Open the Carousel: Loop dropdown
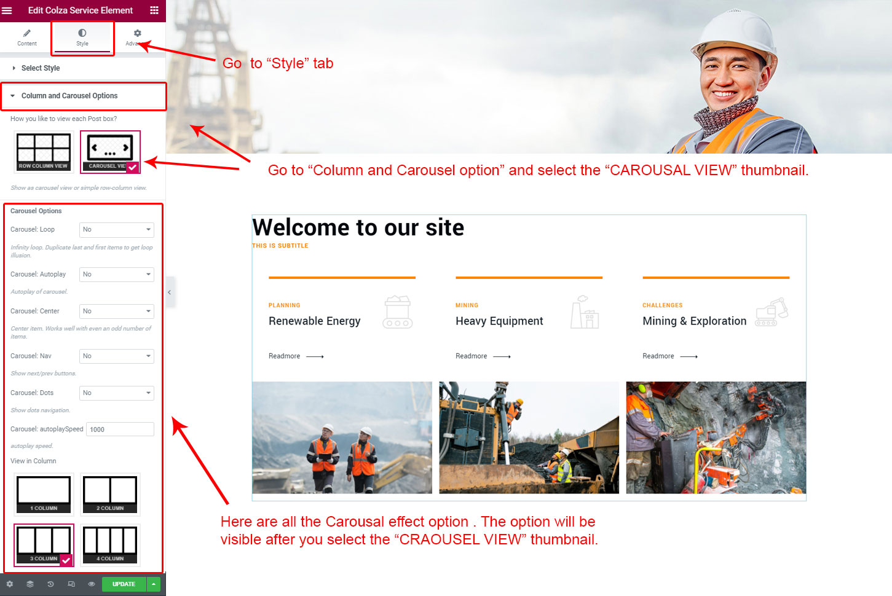Screen dimensions: 892x596 pos(116,230)
